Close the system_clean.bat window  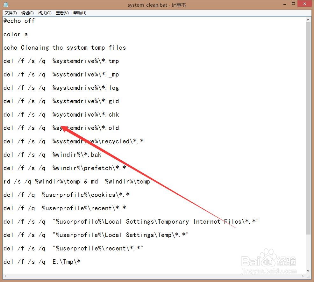pos(304,4)
